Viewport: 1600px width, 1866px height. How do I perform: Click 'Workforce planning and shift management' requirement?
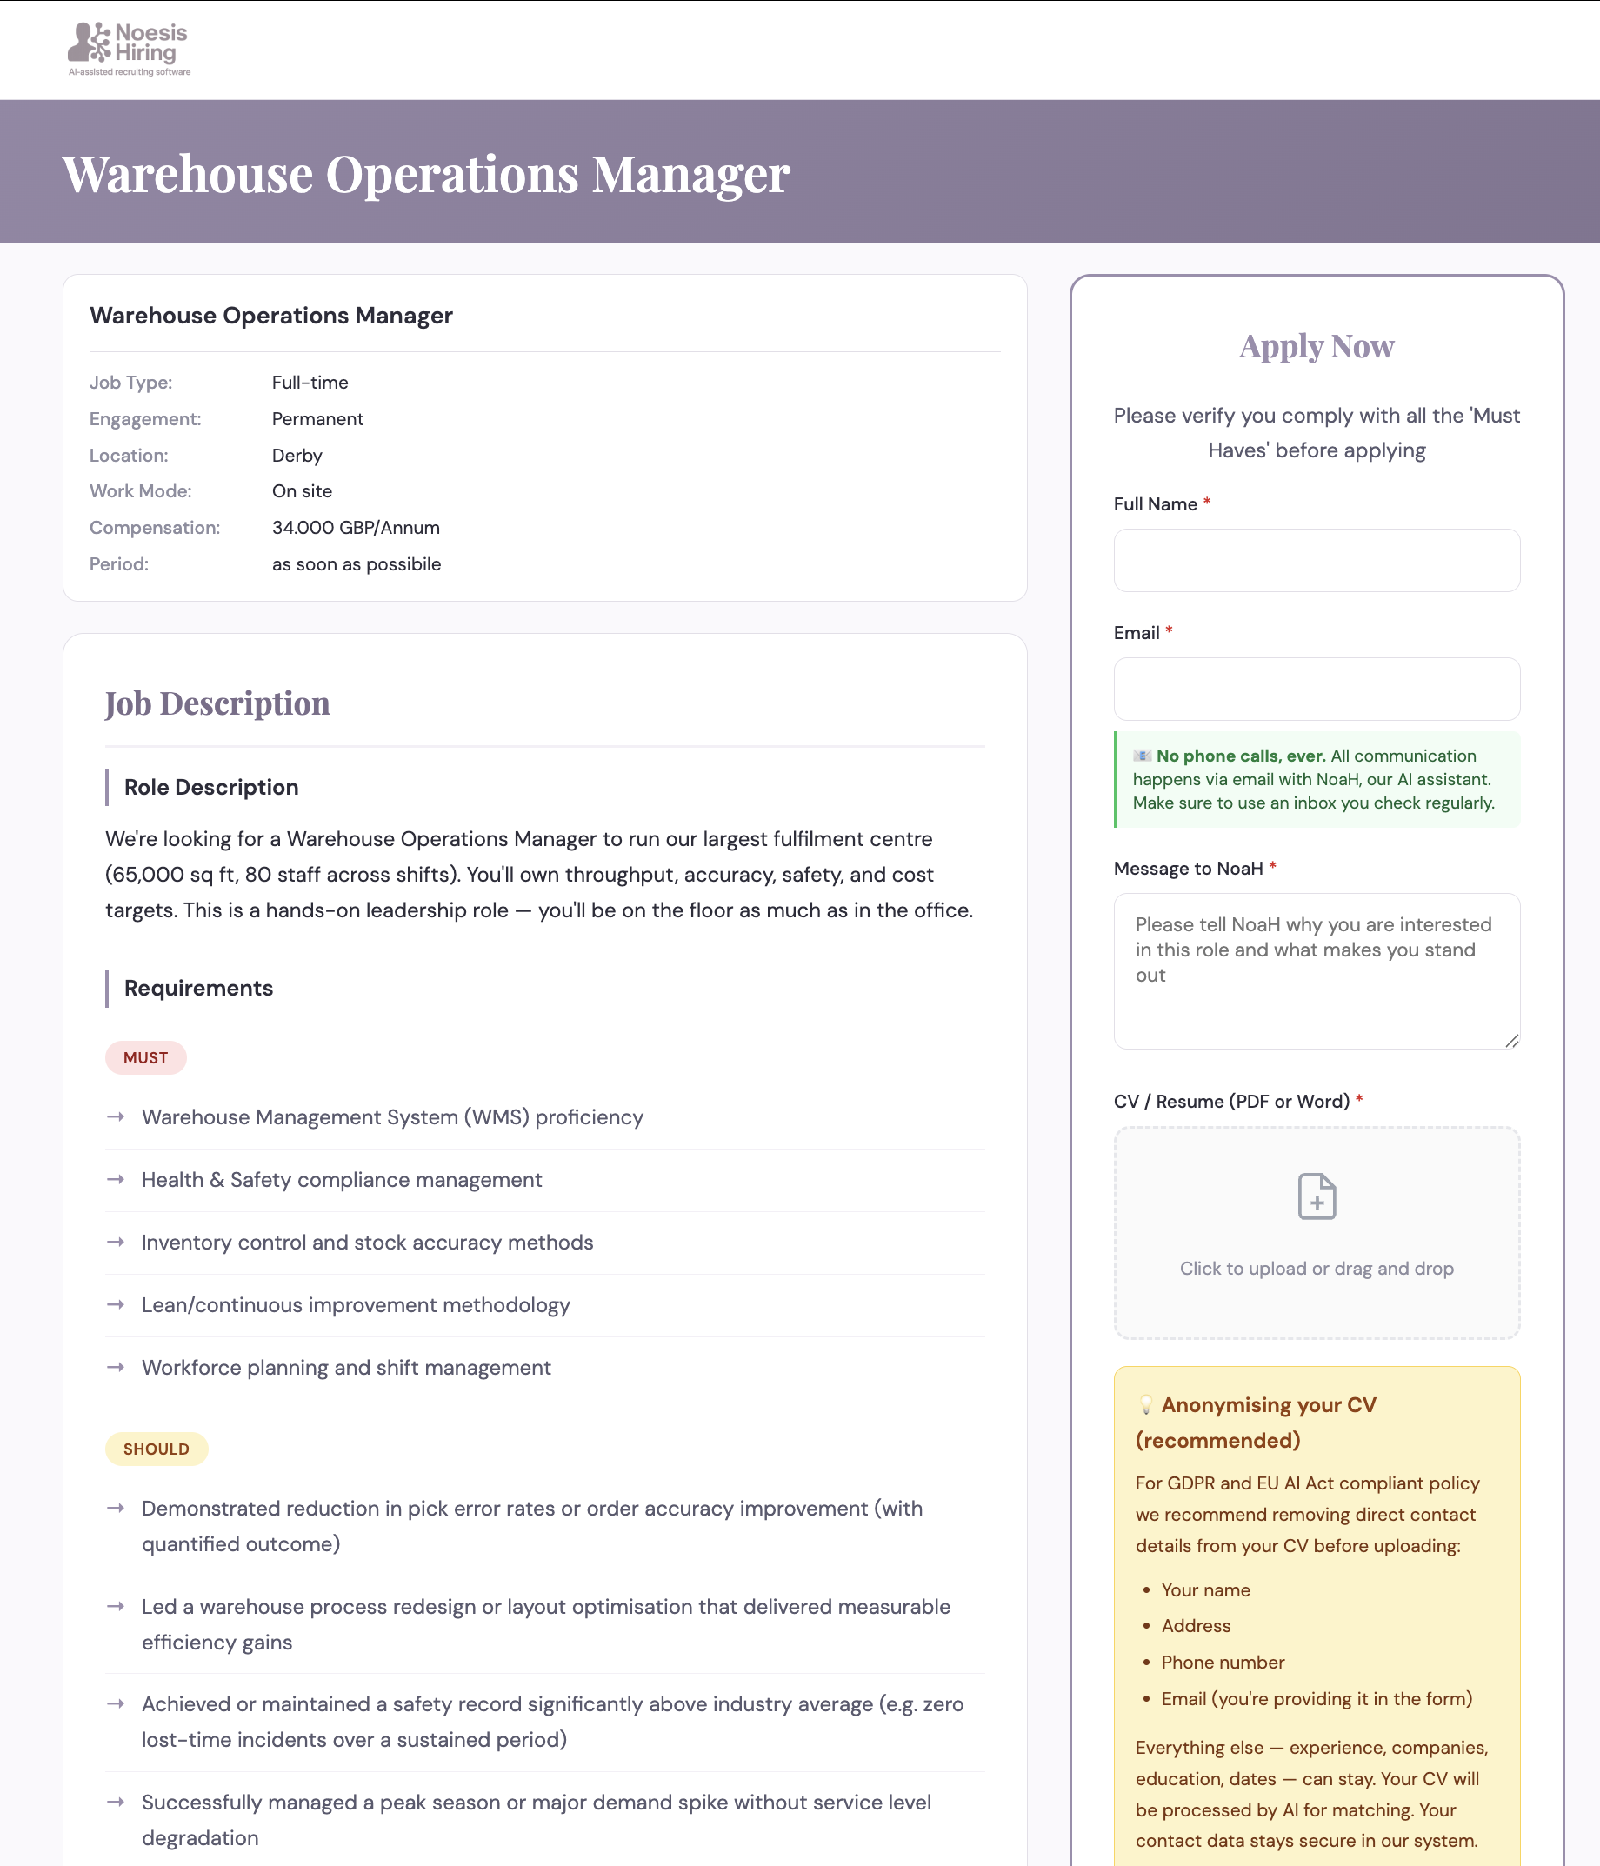pos(347,1367)
